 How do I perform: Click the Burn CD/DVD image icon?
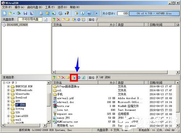(67, 13)
